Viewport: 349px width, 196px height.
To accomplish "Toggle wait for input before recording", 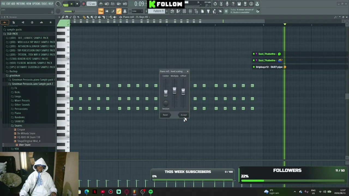I will [107, 4].
